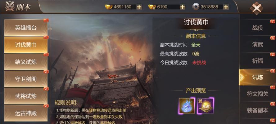Open the 结义试炼 dungeon
The height and width of the screenshot is (124, 276).
pyautogui.click(x=26, y=62)
